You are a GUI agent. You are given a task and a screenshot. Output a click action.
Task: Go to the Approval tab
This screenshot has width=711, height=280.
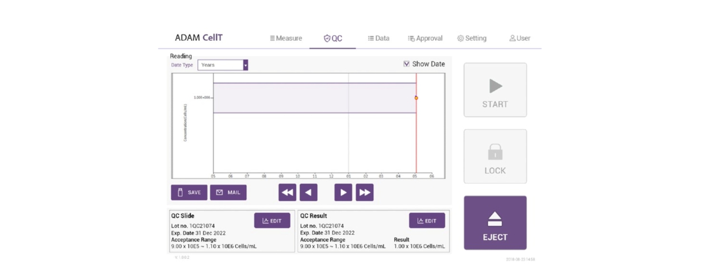pos(425,38)
